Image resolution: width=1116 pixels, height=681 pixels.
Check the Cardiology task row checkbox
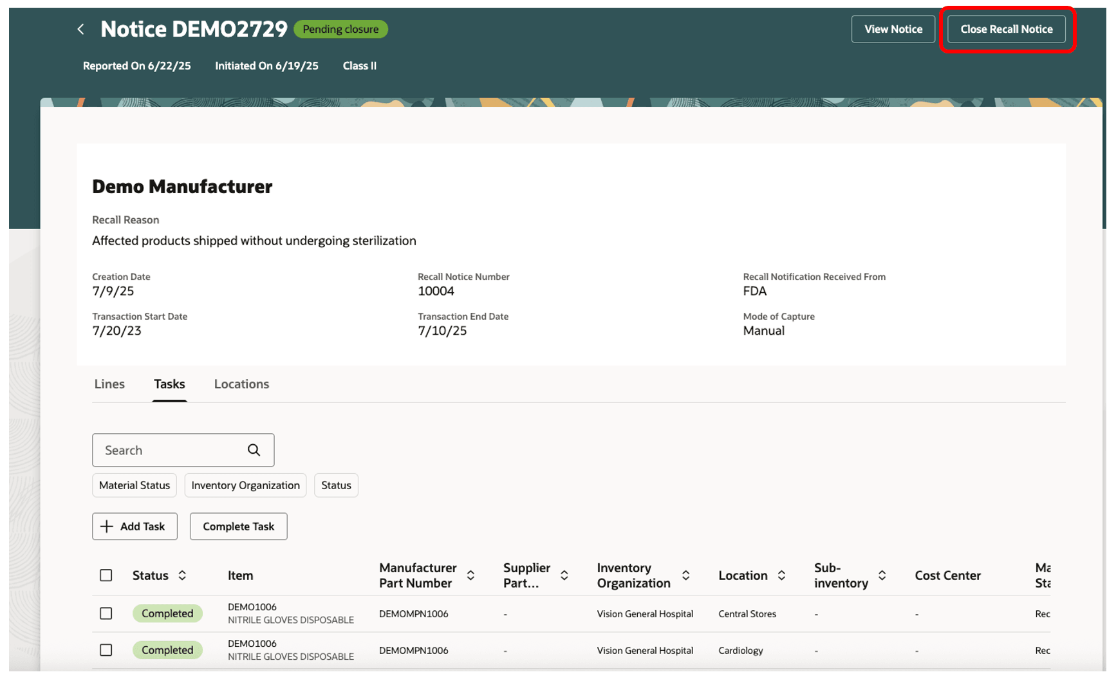click(106, 650)
